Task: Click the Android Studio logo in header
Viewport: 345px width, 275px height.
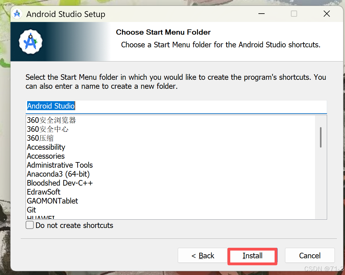Action: (31, 42)
